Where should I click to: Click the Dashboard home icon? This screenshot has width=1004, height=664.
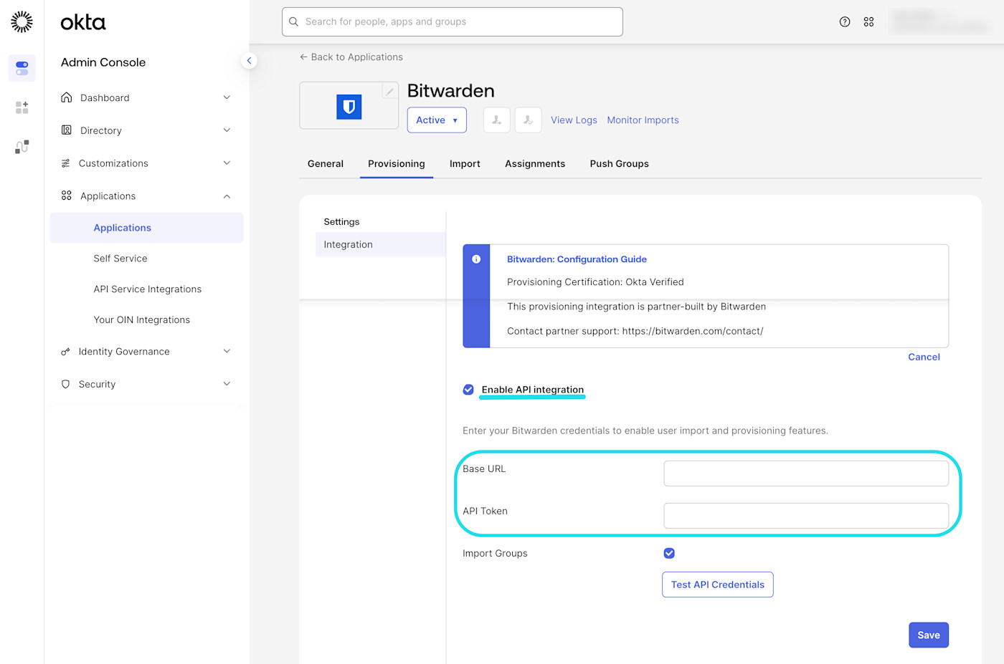click(x=67, y=97)
